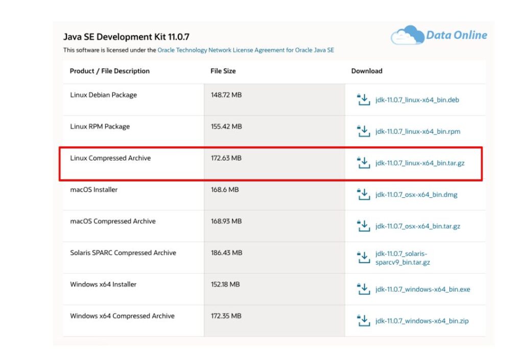Click the 155.42 MB file size cell
This screenshot has height=349, width=523.
pos(274,131)
